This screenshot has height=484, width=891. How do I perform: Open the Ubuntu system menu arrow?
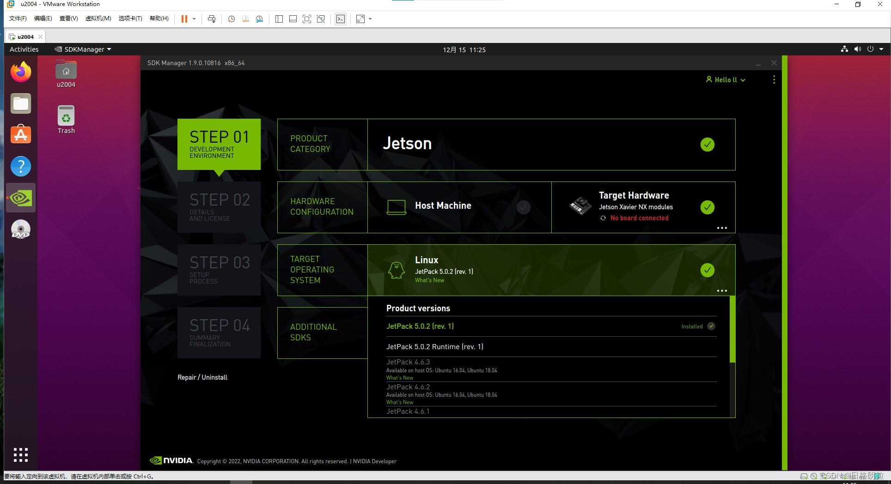click(x=881, y=49)
